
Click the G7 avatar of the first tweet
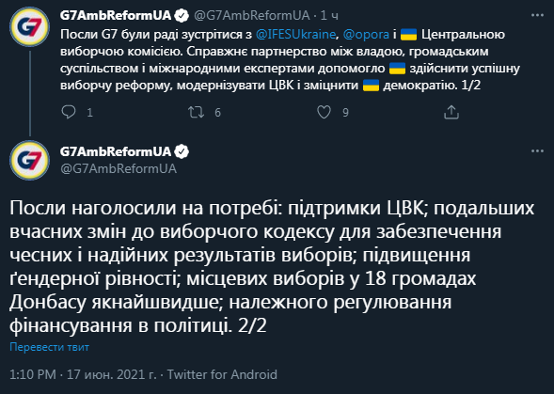click(30, 27)
